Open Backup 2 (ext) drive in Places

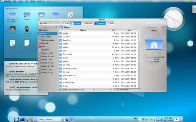[48, 66]
